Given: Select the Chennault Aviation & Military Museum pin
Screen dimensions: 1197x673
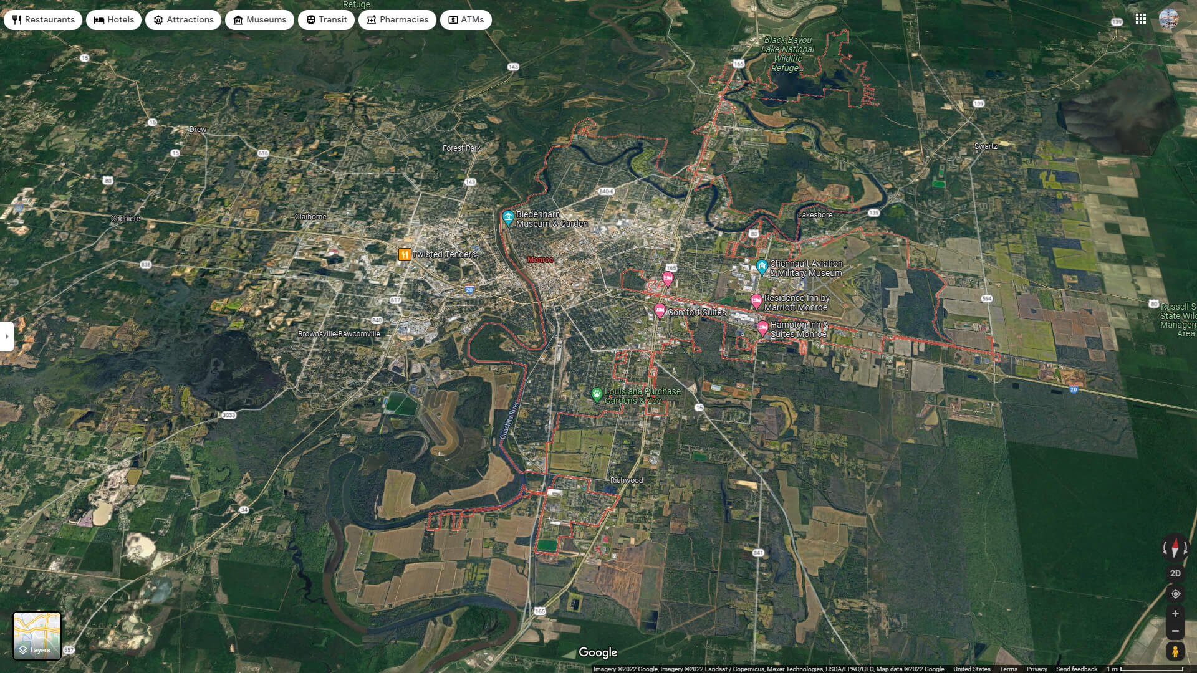Looking at the screenshot, I should click(x=761, y=266).
